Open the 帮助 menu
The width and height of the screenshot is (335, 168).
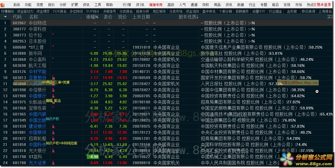[110, 5]
